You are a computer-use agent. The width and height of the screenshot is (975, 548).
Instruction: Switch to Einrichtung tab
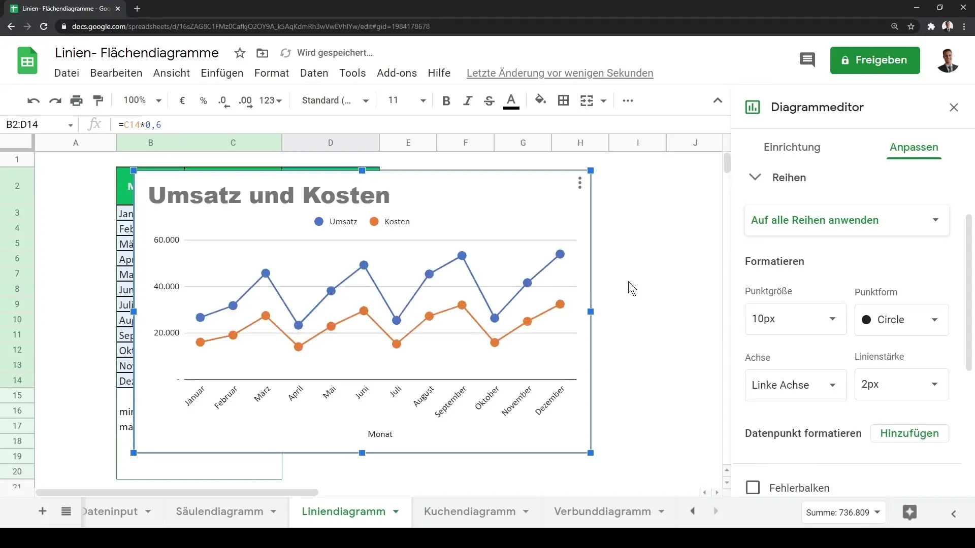pyautogui.click(x=792, y=147)
